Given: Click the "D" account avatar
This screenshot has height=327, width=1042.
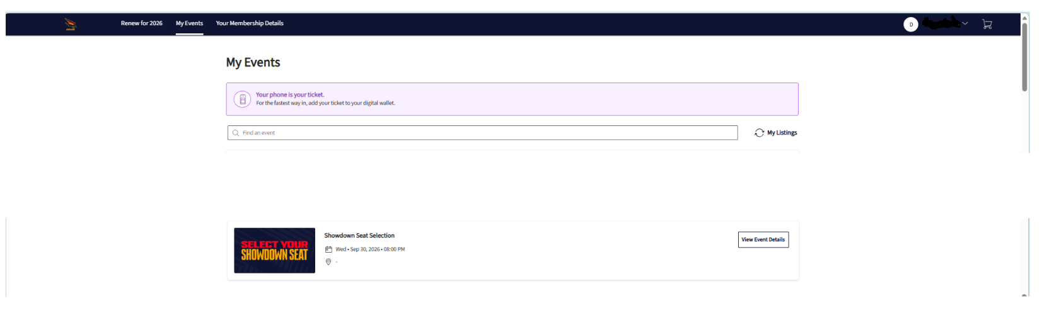Looking at the screenshot, I should (x=910, y=25).
